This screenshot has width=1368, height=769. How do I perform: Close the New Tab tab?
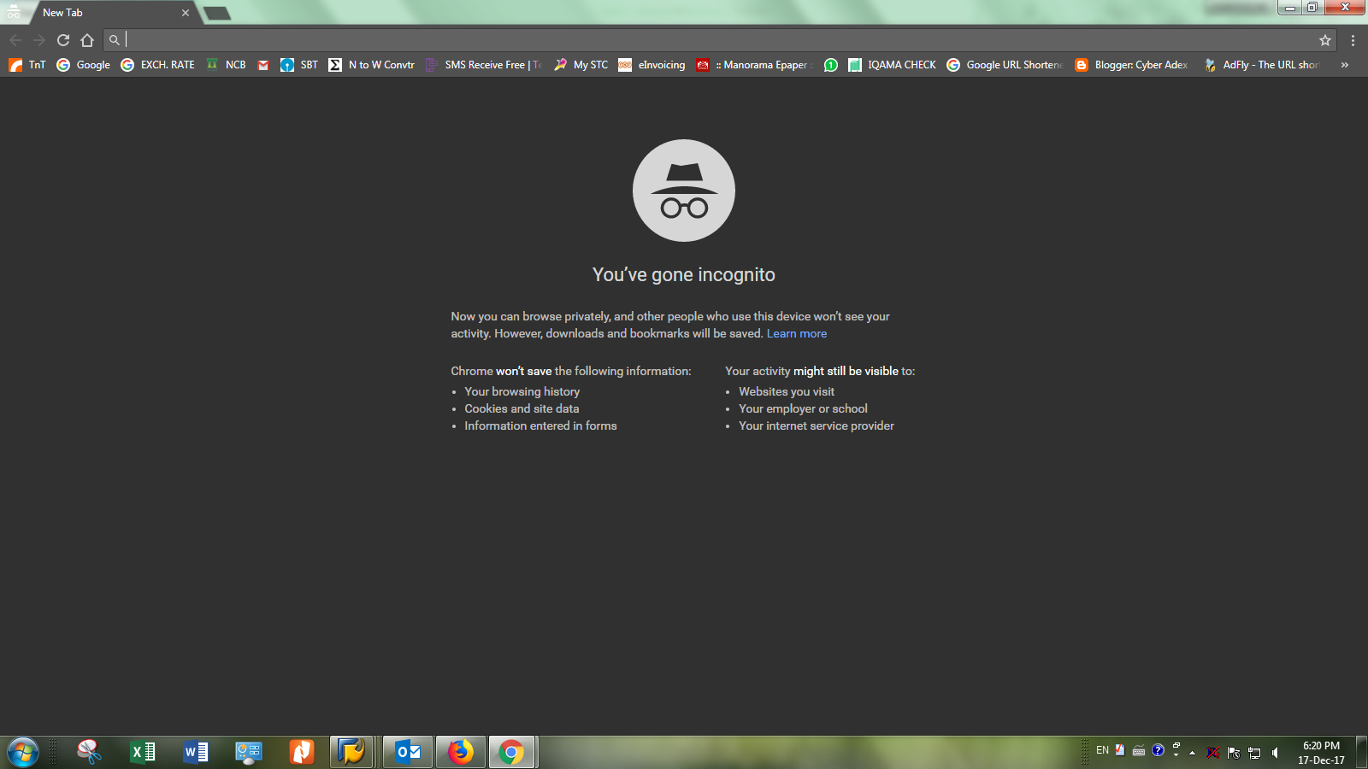186,13
